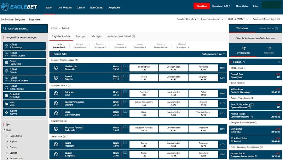Open more markets 160 for Sheffield Utd
283x160 pixels.
tap(223, 68)
